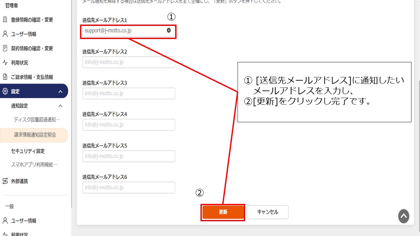Viewport: 420px width, 236px height.
Task: Collapse the 設定 section chevron
Action: tap(60, 91)
